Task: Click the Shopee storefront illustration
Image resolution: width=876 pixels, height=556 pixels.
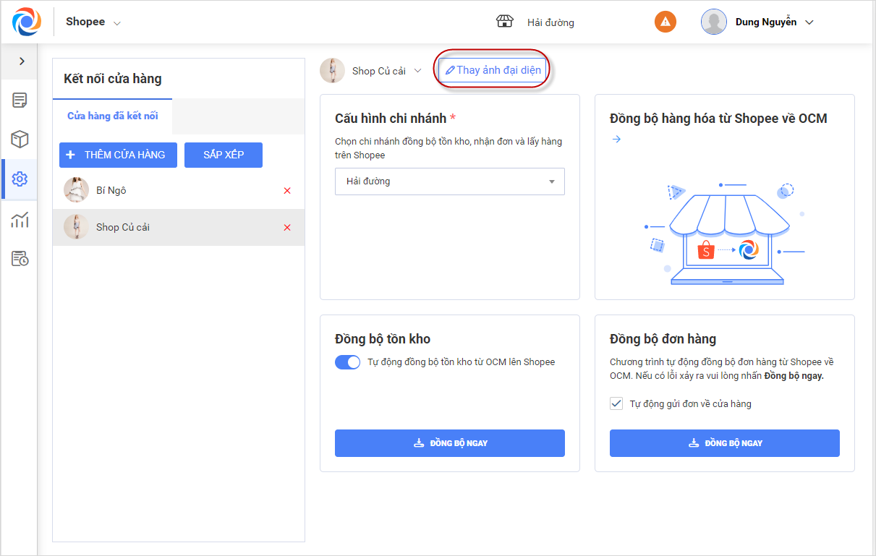Action: pyautogui.click(x=724, y=233)
